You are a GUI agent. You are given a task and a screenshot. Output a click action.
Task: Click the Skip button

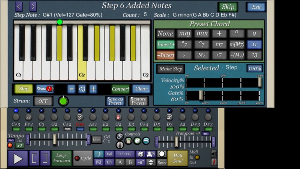pyautogui.click(x=228, y=7)
